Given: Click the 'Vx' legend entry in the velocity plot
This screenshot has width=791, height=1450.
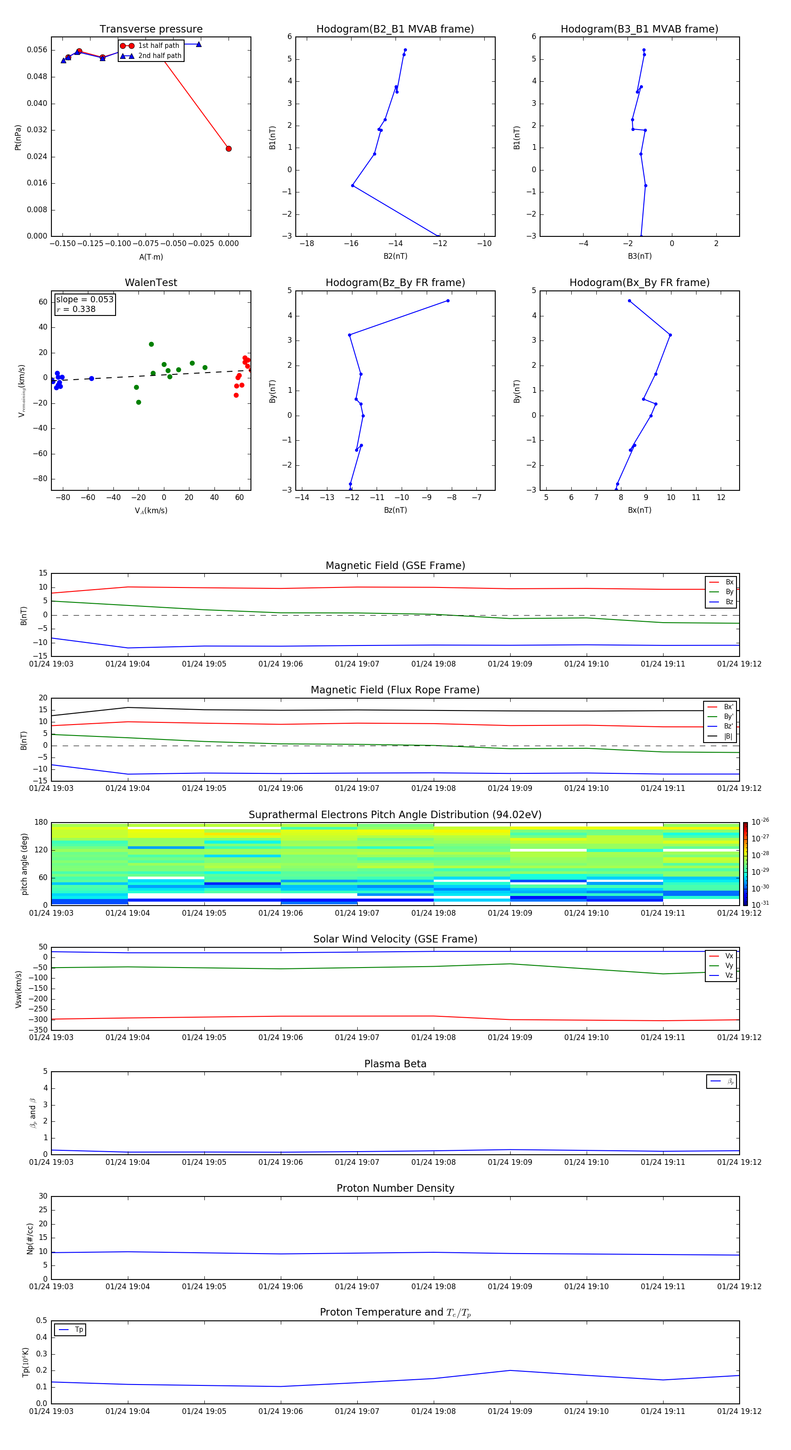Looking at the screenshot, I should (x=721, y=956).
